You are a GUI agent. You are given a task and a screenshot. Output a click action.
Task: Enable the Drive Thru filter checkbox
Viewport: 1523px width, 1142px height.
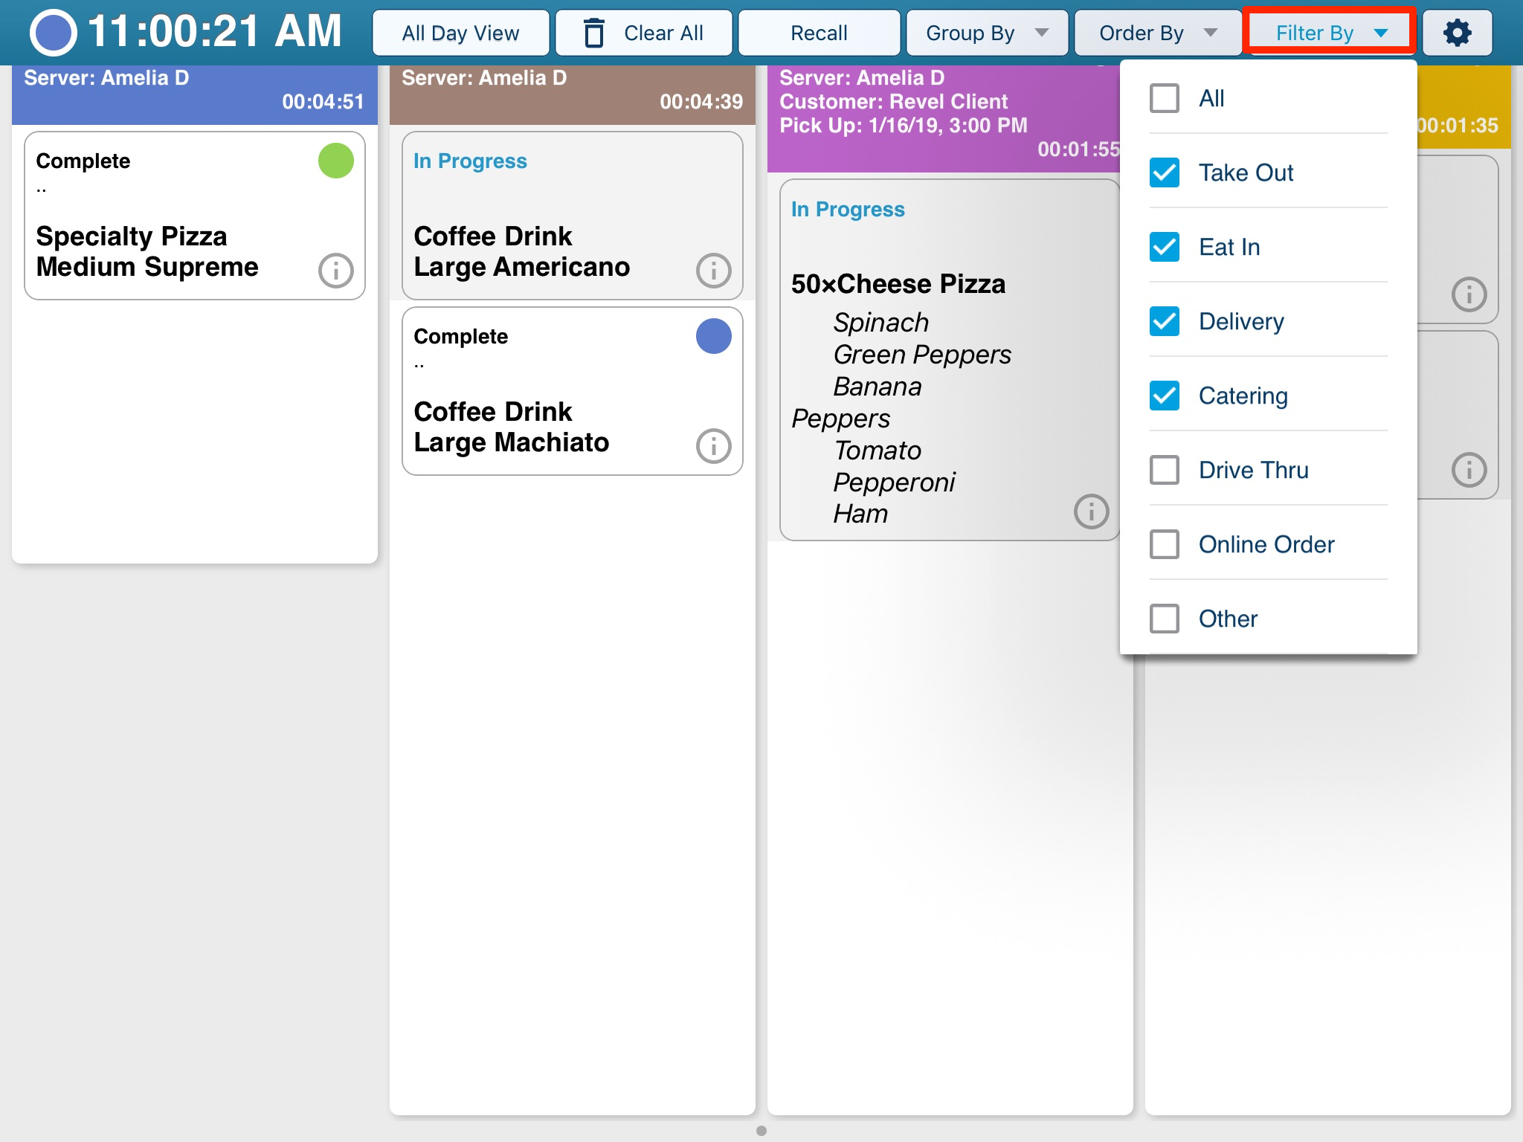[x=1165, y=470]
